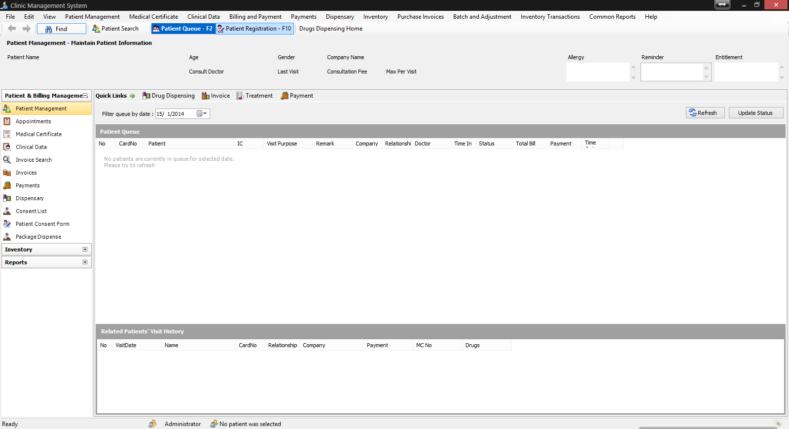Viewport: 789px width, 429px height.
Task: Click the MC No column header
Action: (437, 345)
